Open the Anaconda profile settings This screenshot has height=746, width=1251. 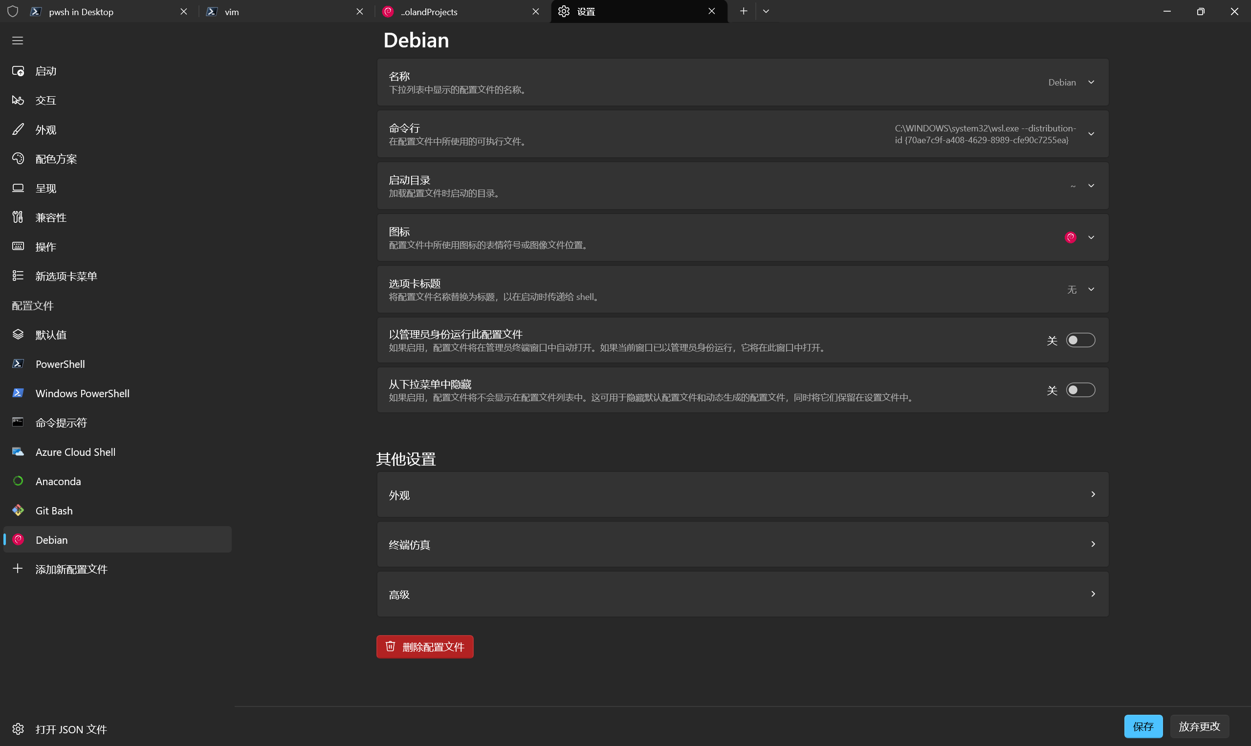pyautogui.click(x=58, y=481)
